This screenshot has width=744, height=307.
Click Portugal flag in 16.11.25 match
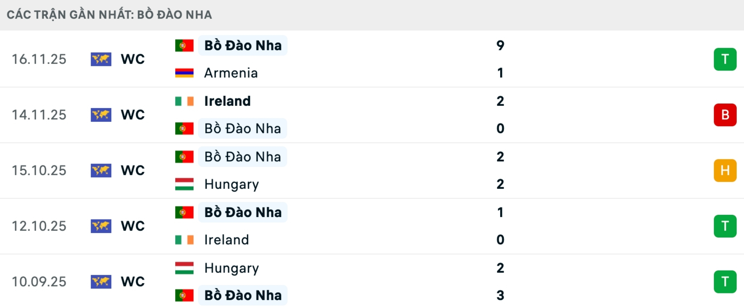tap(184, 45)
